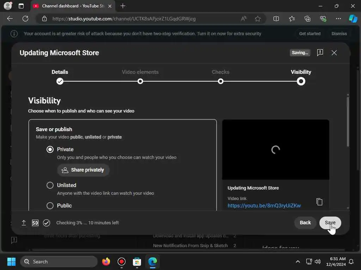Click the Checks step circle marker

tap(221, 81)
